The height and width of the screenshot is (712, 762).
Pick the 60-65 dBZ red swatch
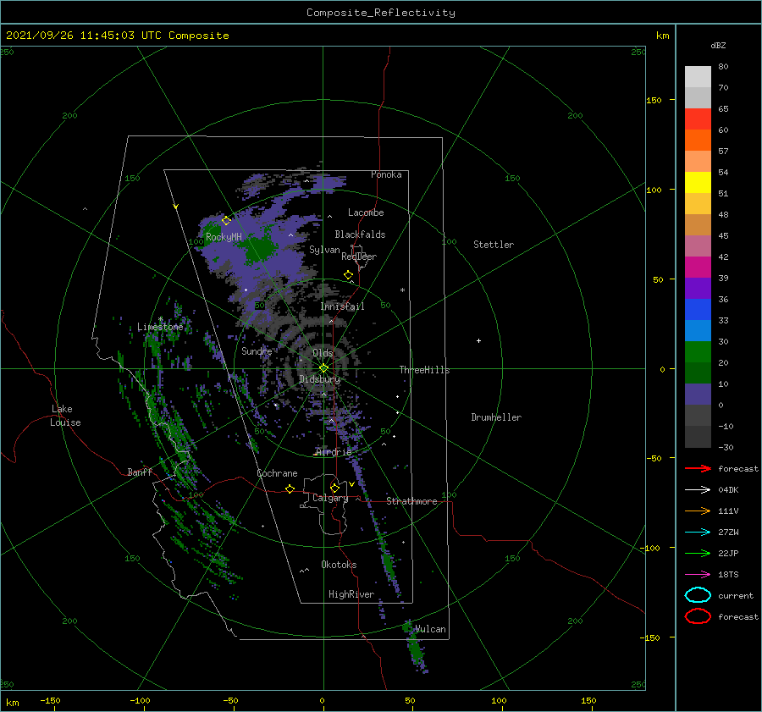(698, 119)
